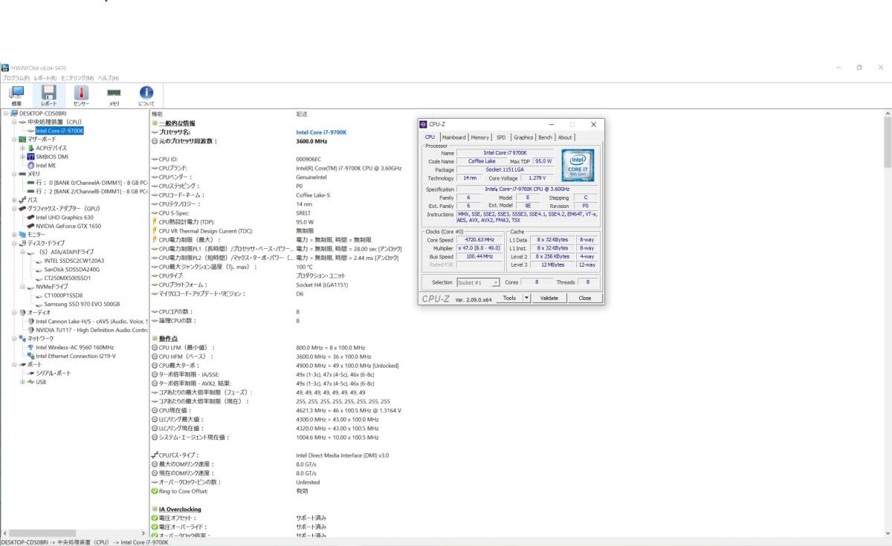The image size is (892, 546).
Task: Collapse the ディスク・ドライブ tree node
Action: pyautogui.click(x=14, y=243)
